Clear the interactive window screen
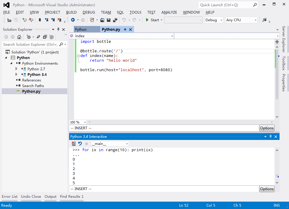The image size is (289, 209). [x=74, y=144]
